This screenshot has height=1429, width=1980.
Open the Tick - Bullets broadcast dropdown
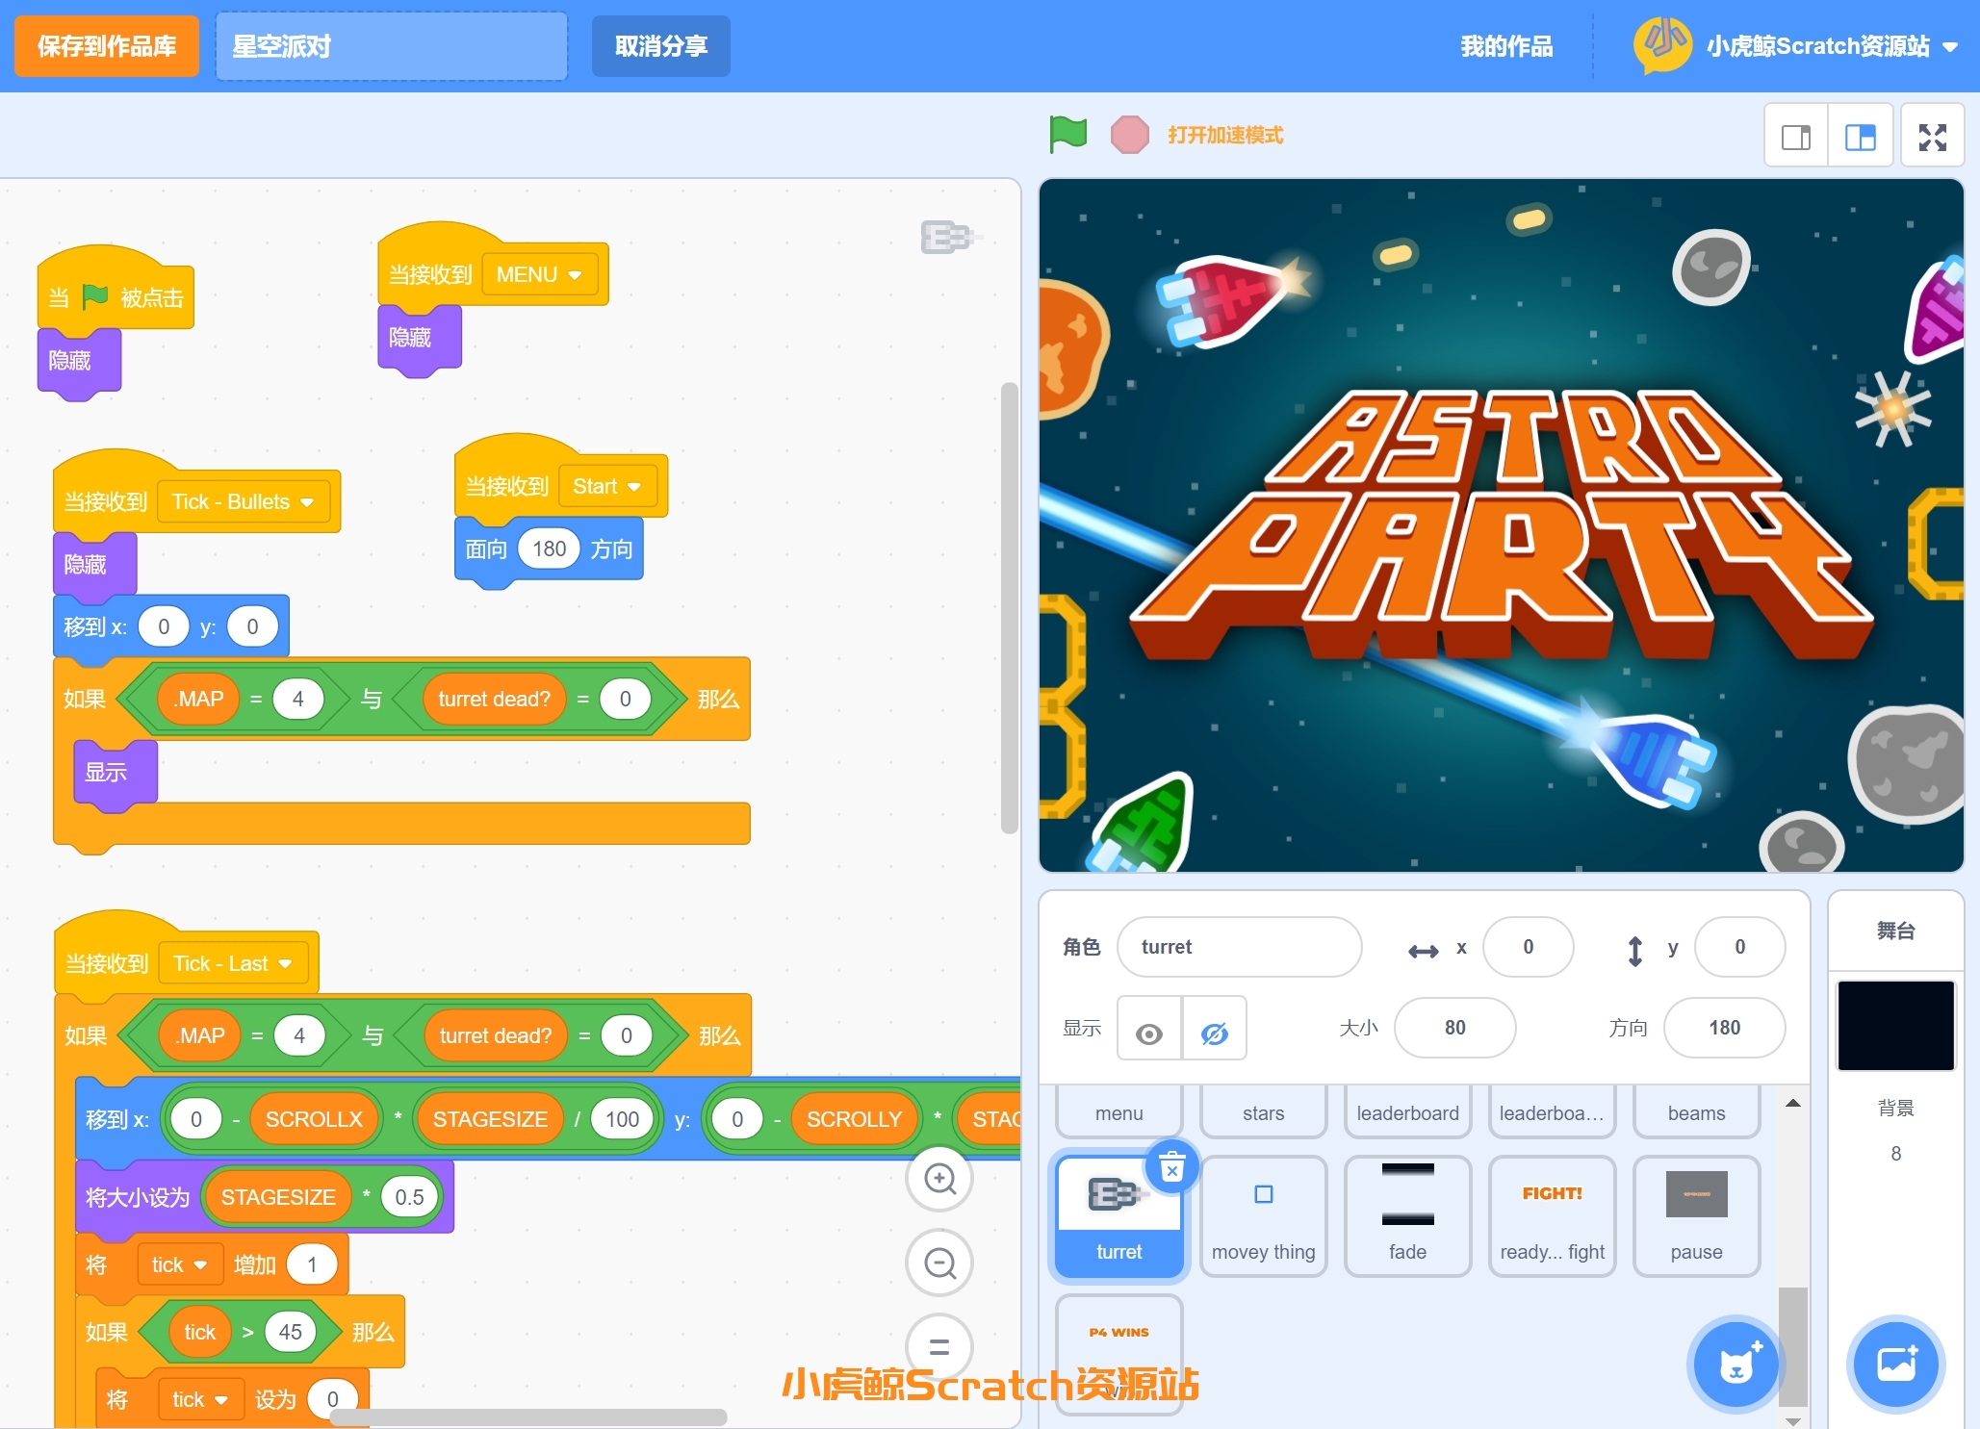(x=243, y=501)
